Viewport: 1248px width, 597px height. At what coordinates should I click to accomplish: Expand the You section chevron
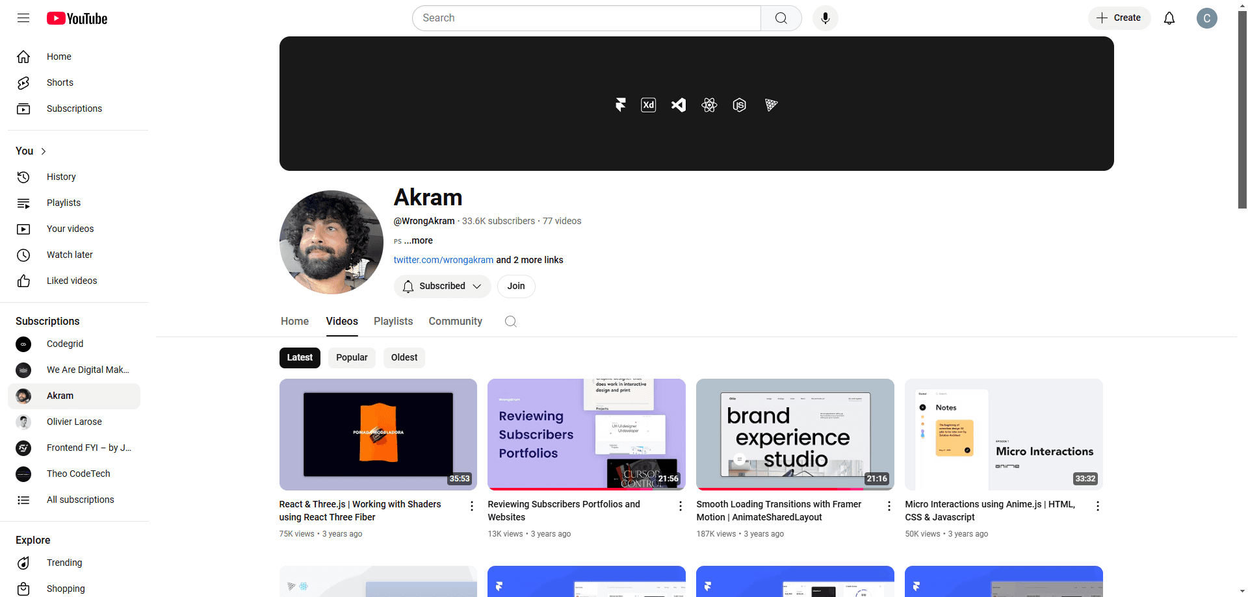point(44,151)
